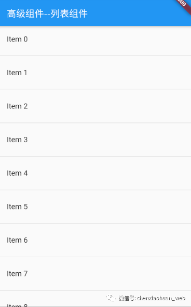Tap the list row labeled Item 0
The image size is (191, 307).
pyautogui.click(x=95, y=41)
